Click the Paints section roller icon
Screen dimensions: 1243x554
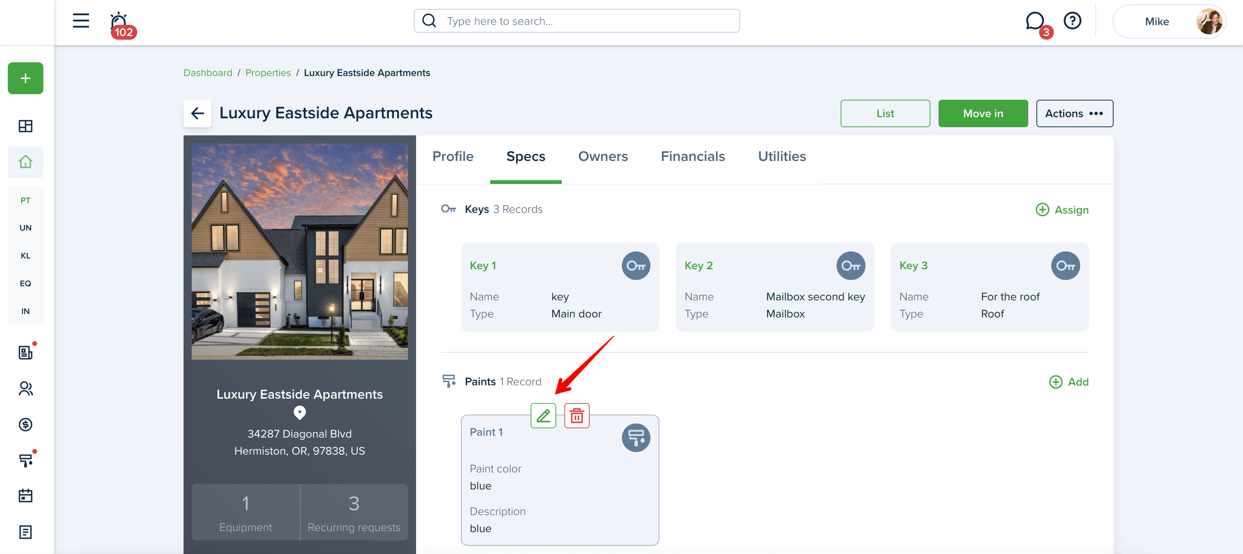tap(449, 381)
